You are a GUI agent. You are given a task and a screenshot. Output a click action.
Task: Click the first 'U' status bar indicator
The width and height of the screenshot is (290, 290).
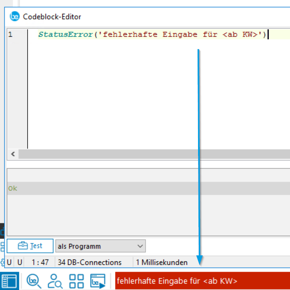point(9,262)
